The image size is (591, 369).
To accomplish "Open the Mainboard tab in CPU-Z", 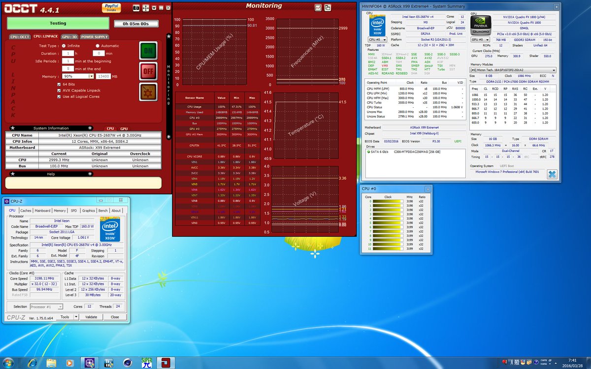I will (42, 211).
